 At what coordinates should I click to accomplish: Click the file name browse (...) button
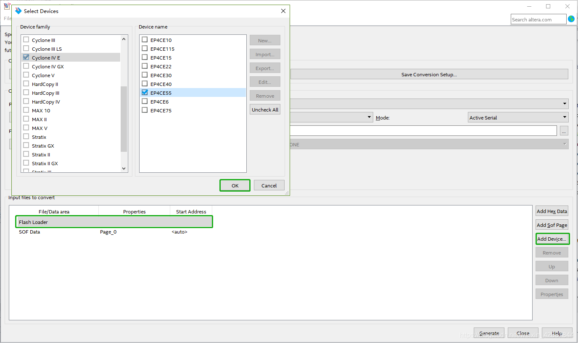click(564, 130)
